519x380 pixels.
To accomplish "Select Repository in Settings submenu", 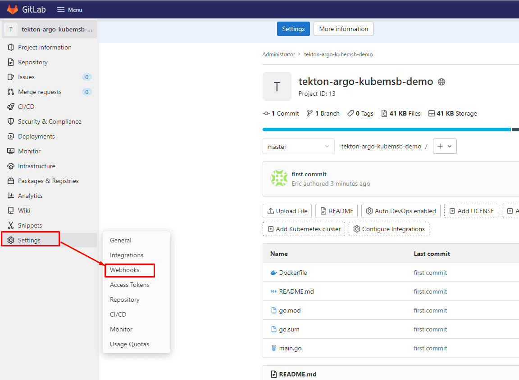I will point(124,300).
